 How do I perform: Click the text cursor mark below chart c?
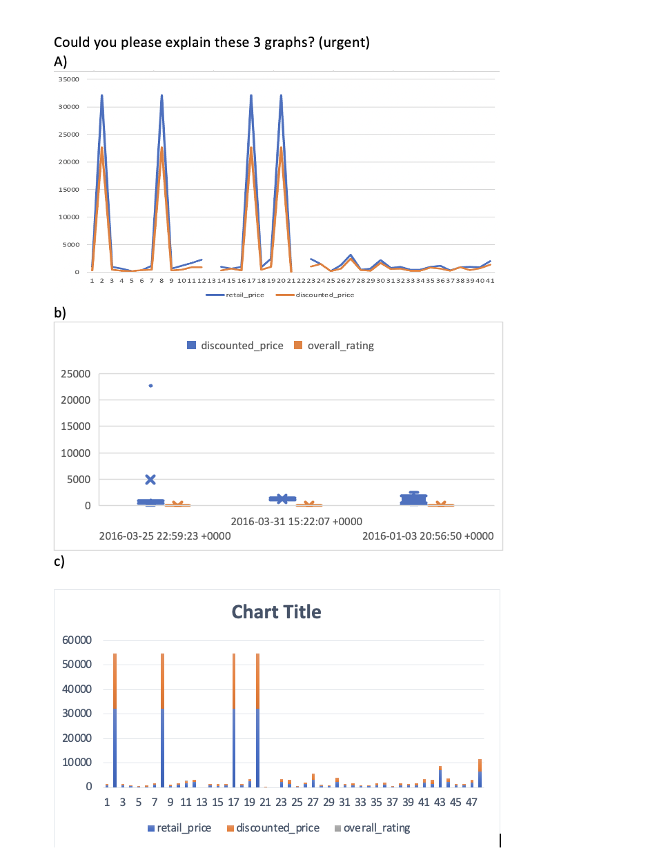point(500,841)
